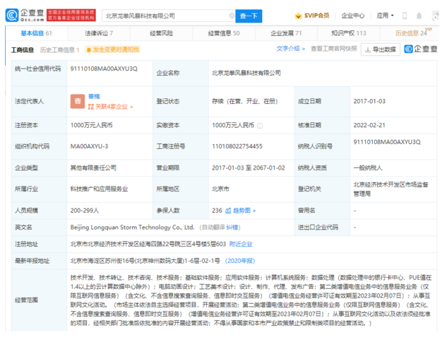Select establishment date 2017-01-03 value
The width and height of the screenshot is (442, 337).
[x=369, y=101]
